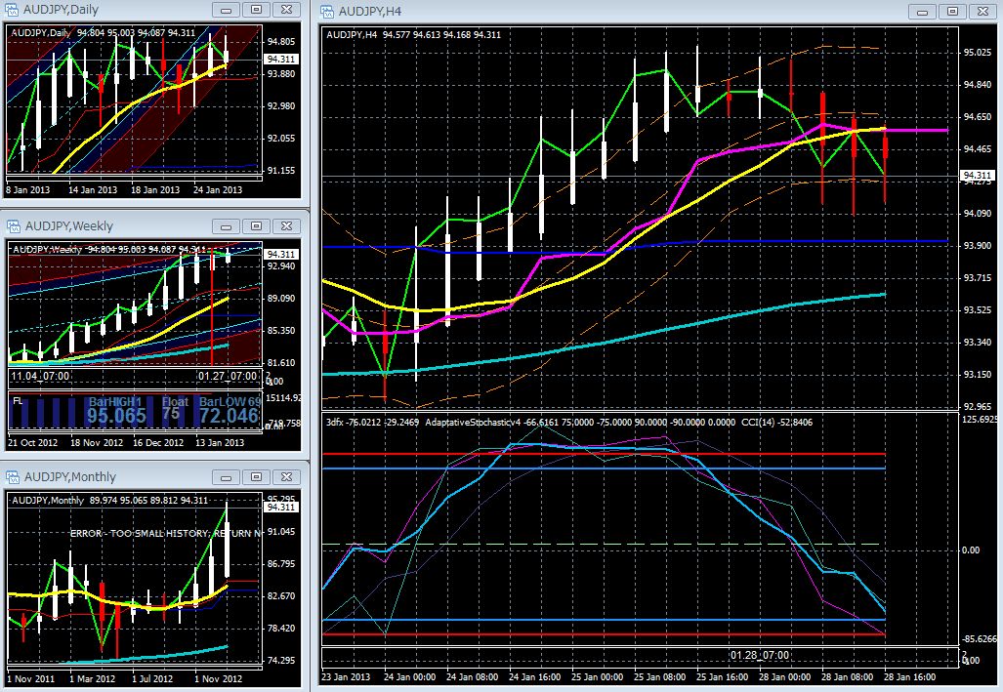Select the AUDJPY,Monthly window title text
The width and height of the screenshot is (1003, 692).
70,477
